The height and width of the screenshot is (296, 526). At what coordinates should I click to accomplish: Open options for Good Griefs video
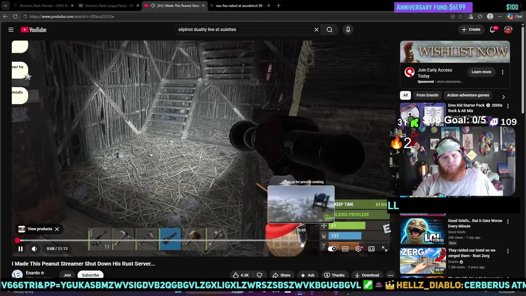(x=508, y=221)
